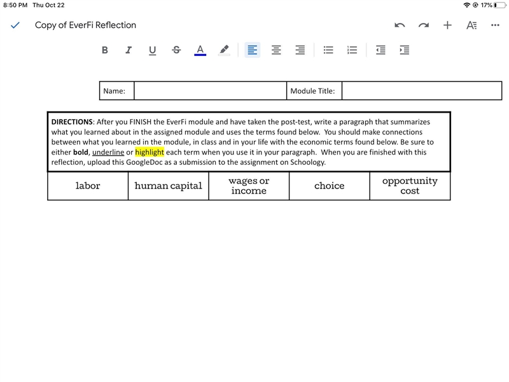Tap the word Schoology in directions

pyautogui.click(x=307, y=162)
